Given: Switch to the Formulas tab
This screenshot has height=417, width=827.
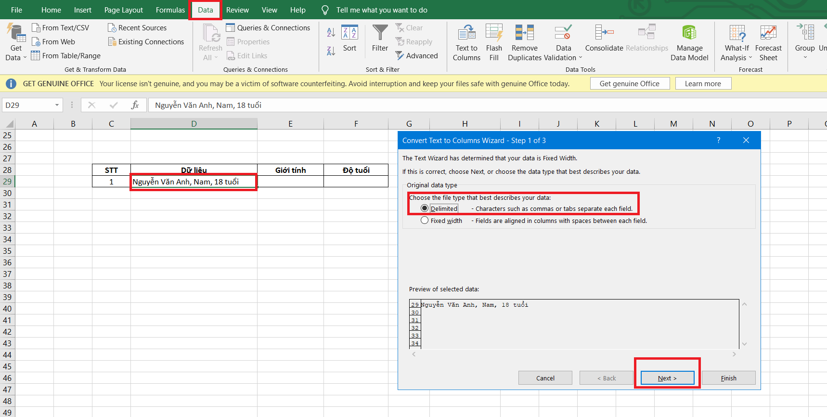Looking at the screenshot, I should pyautogui.click(x=170, y=10).
